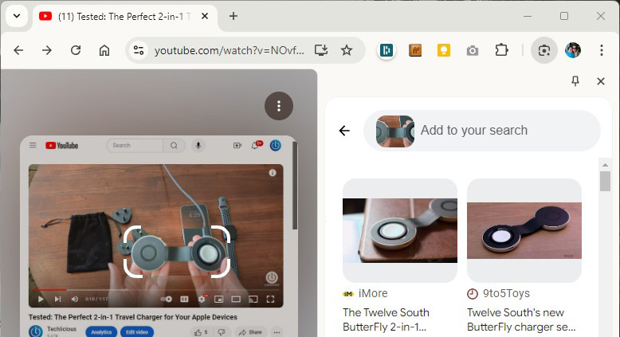Go back to previous page in Chrome
This screenshot has height=337, width=620.
(x=18, y=50)
